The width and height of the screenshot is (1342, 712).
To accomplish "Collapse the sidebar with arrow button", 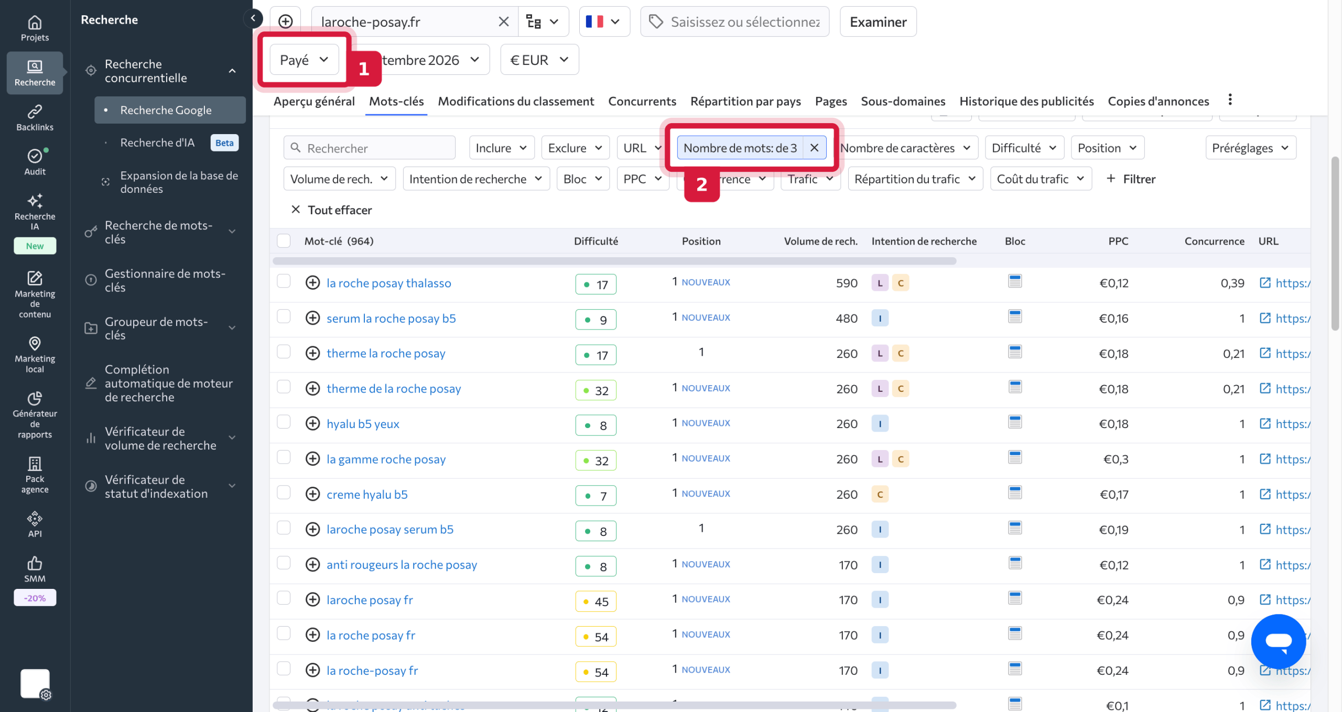I will [x=253, y=19].
